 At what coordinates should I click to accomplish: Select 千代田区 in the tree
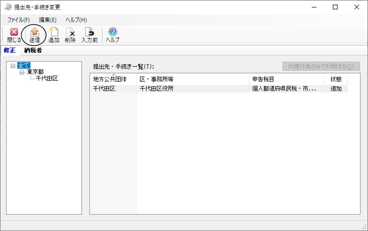pos(47,79)
